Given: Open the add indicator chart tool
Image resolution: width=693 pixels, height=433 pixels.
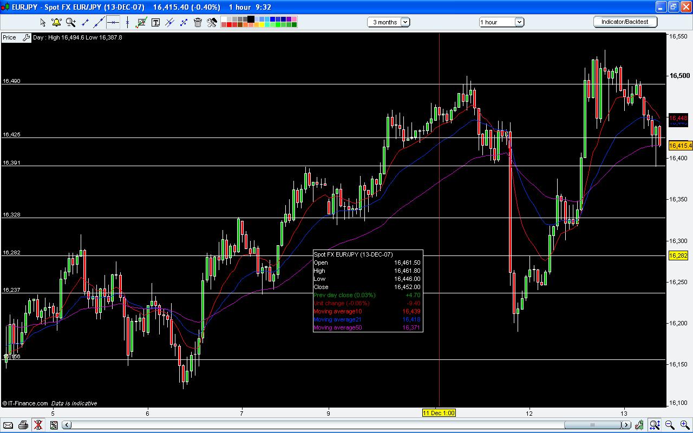Looking at the screenshot, I should (x=141, y=22).
